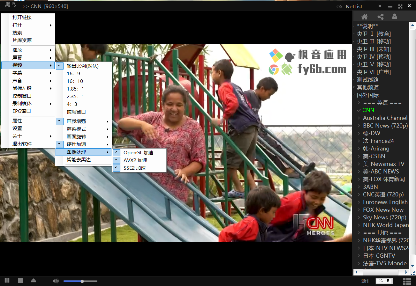Select 德-DW channel
The height and width of the screenshot is (286, 416).
tap(372, 133)
